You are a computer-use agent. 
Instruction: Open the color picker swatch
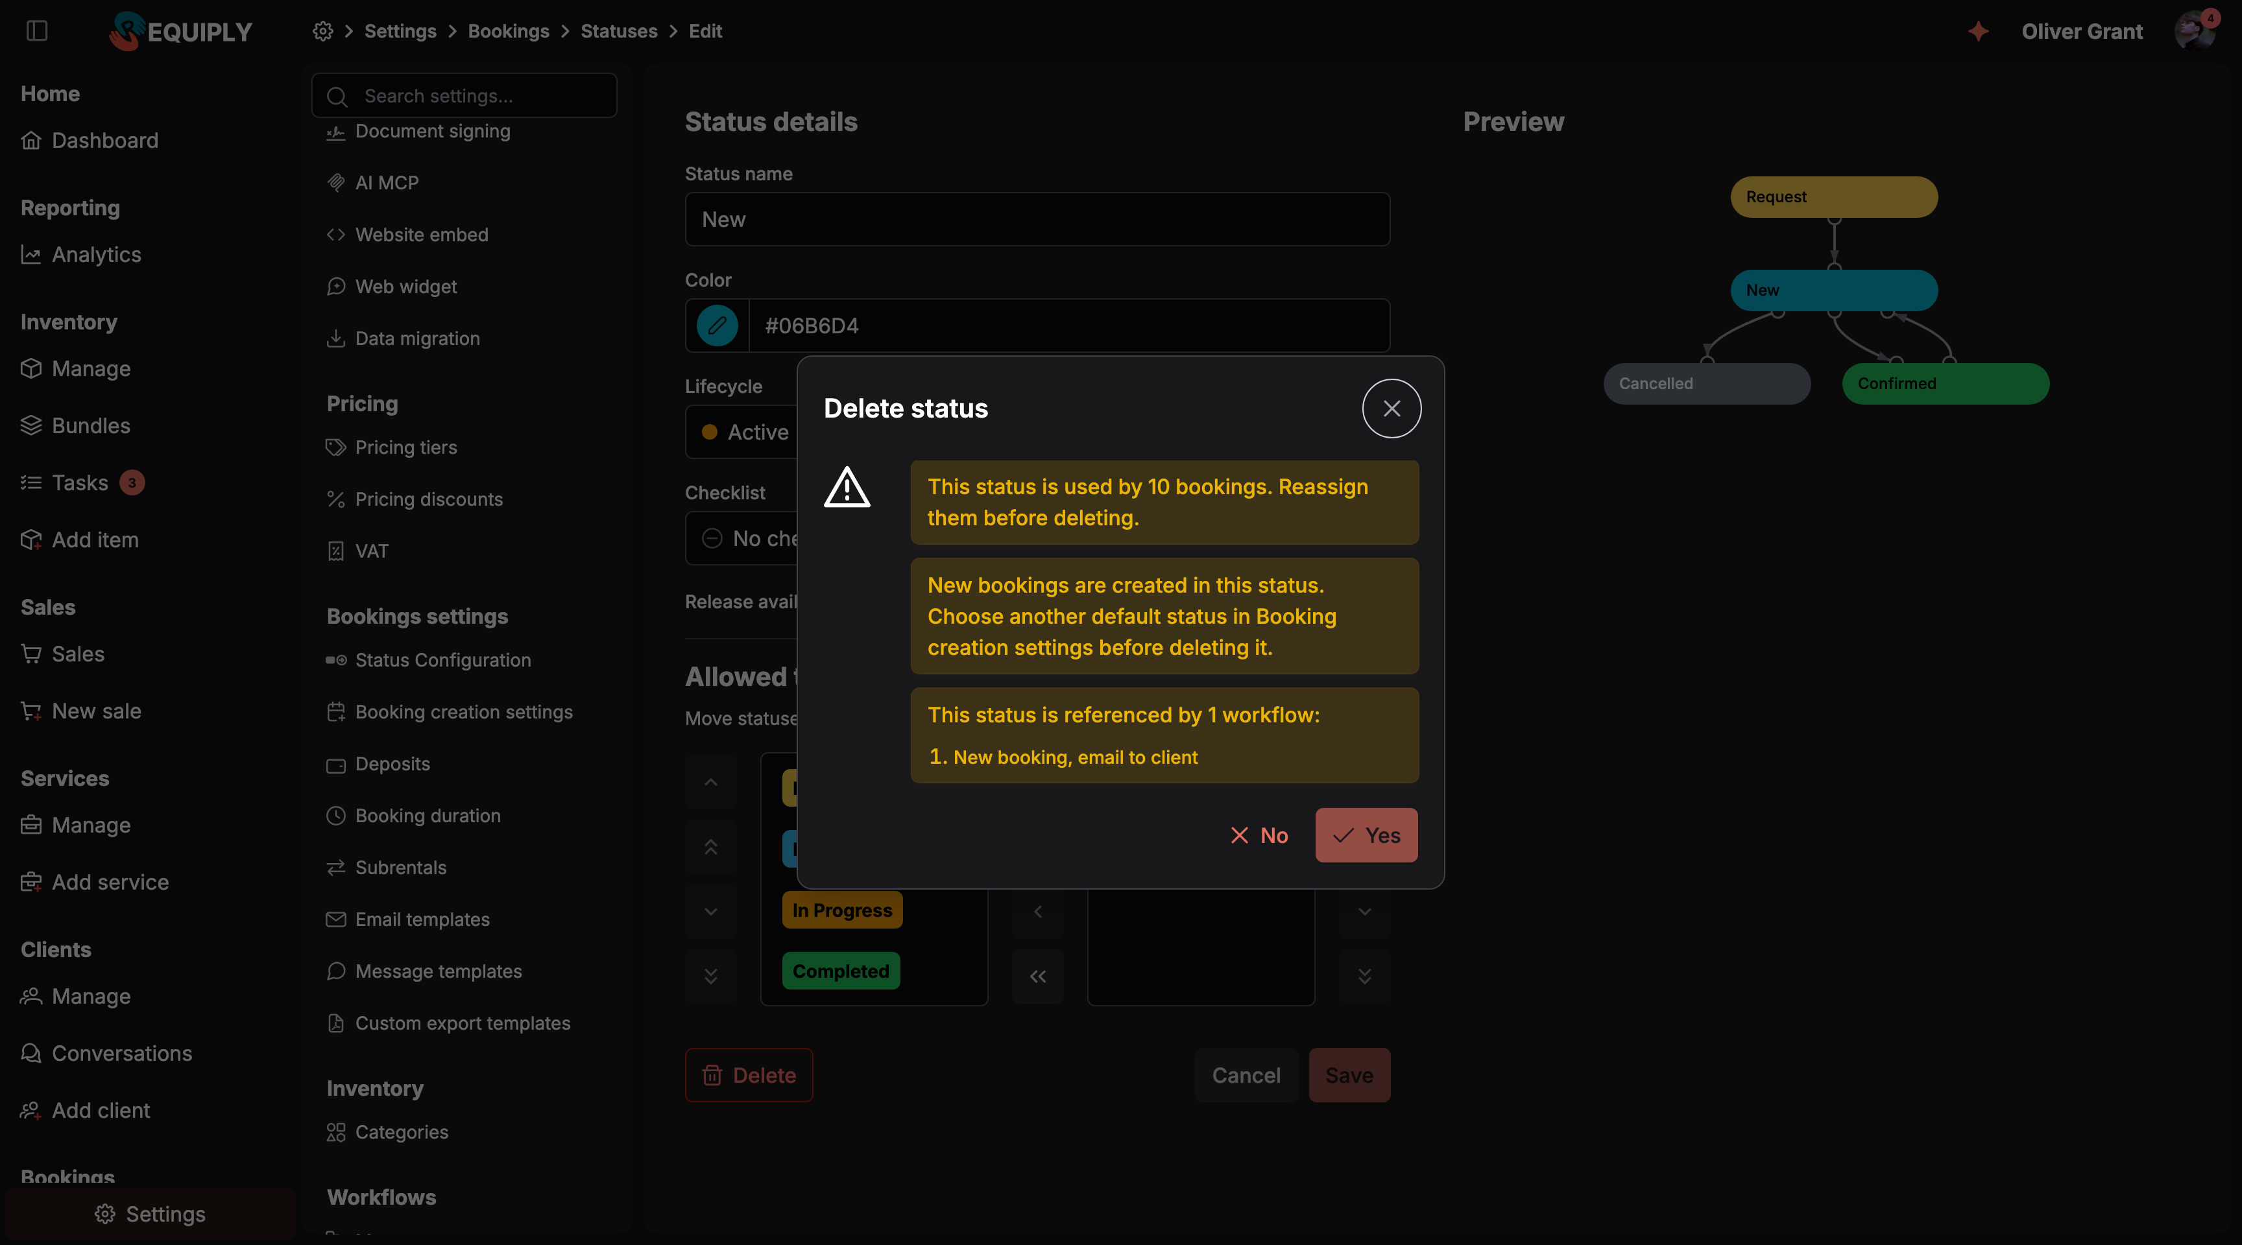click(717, 326)
